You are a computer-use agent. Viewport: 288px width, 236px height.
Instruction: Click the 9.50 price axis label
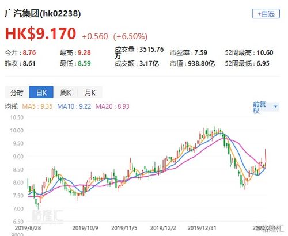18,143
